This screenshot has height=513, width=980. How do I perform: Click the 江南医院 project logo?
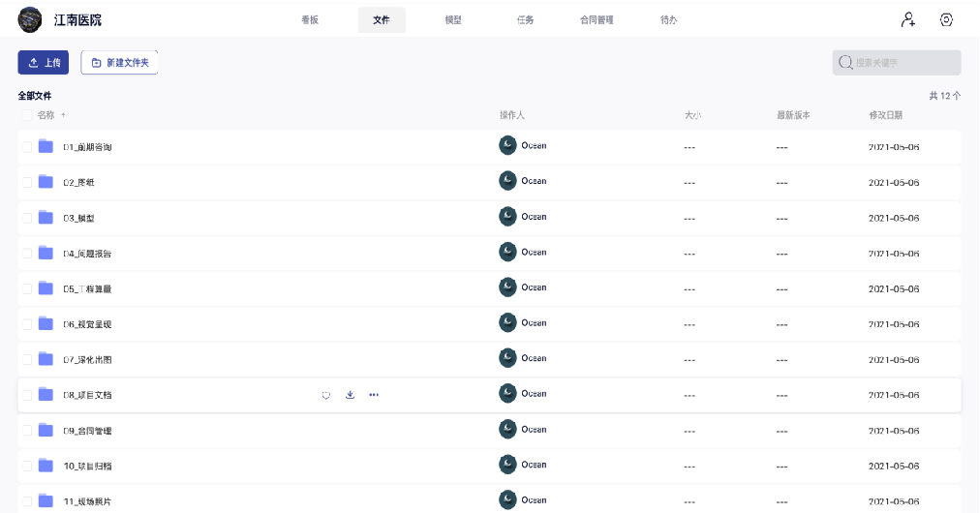coord(30,19)
